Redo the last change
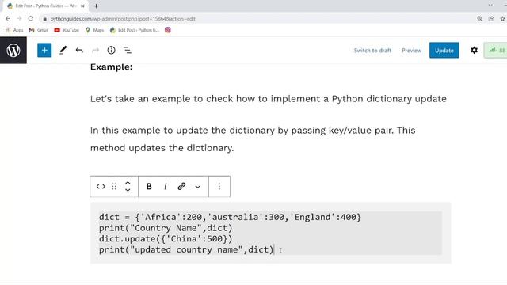This screenshot has width=507, height=285. [x=95, y=51]
